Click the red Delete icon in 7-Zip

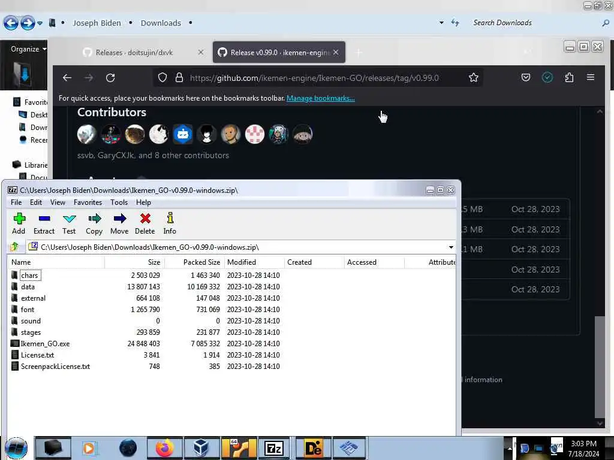click(145, 223)
